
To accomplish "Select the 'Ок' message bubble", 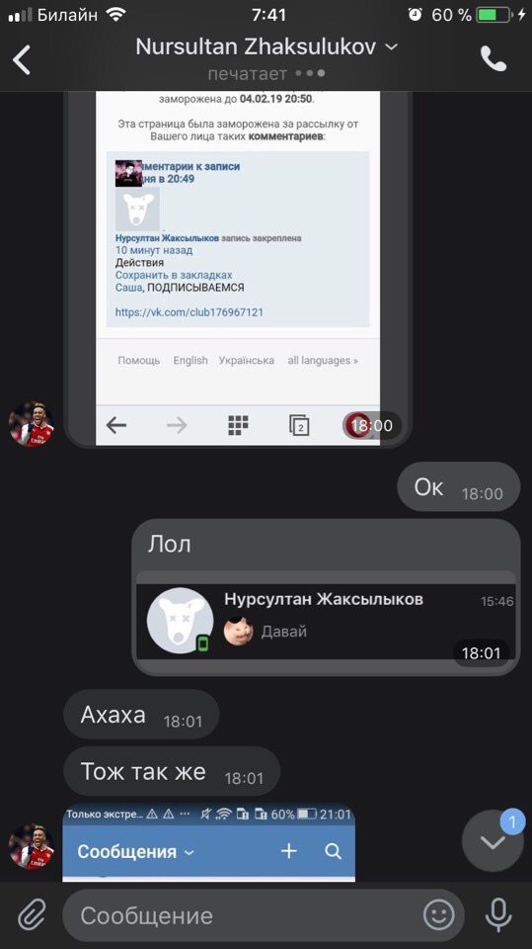I will point(459,487).
